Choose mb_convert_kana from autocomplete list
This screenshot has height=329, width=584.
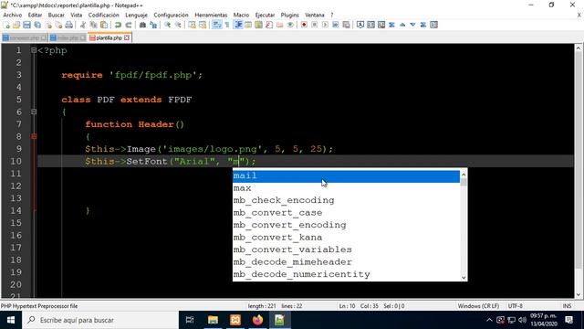[x=347, y=238]
